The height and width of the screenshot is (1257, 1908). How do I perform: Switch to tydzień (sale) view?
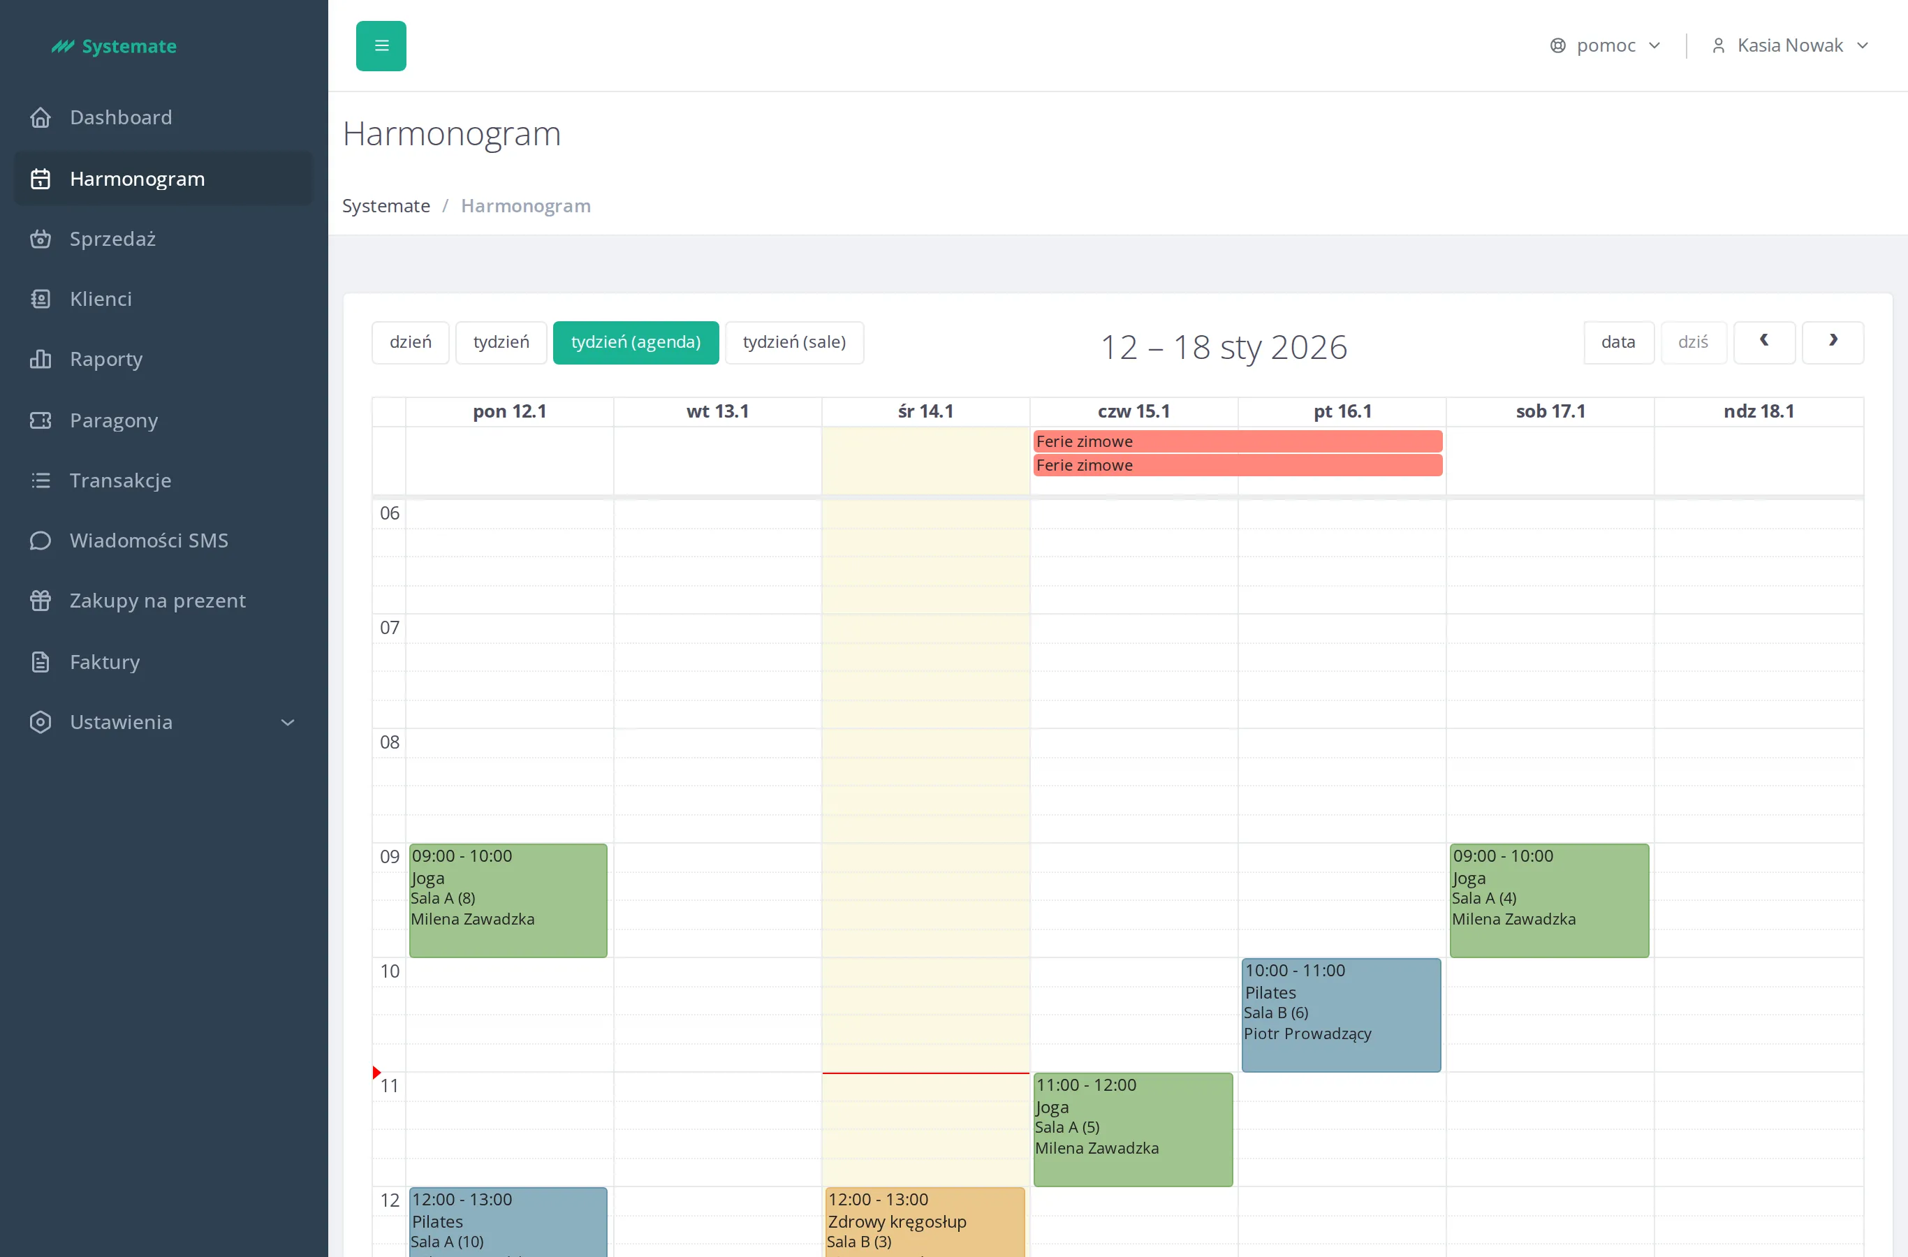tap(795, 342)
